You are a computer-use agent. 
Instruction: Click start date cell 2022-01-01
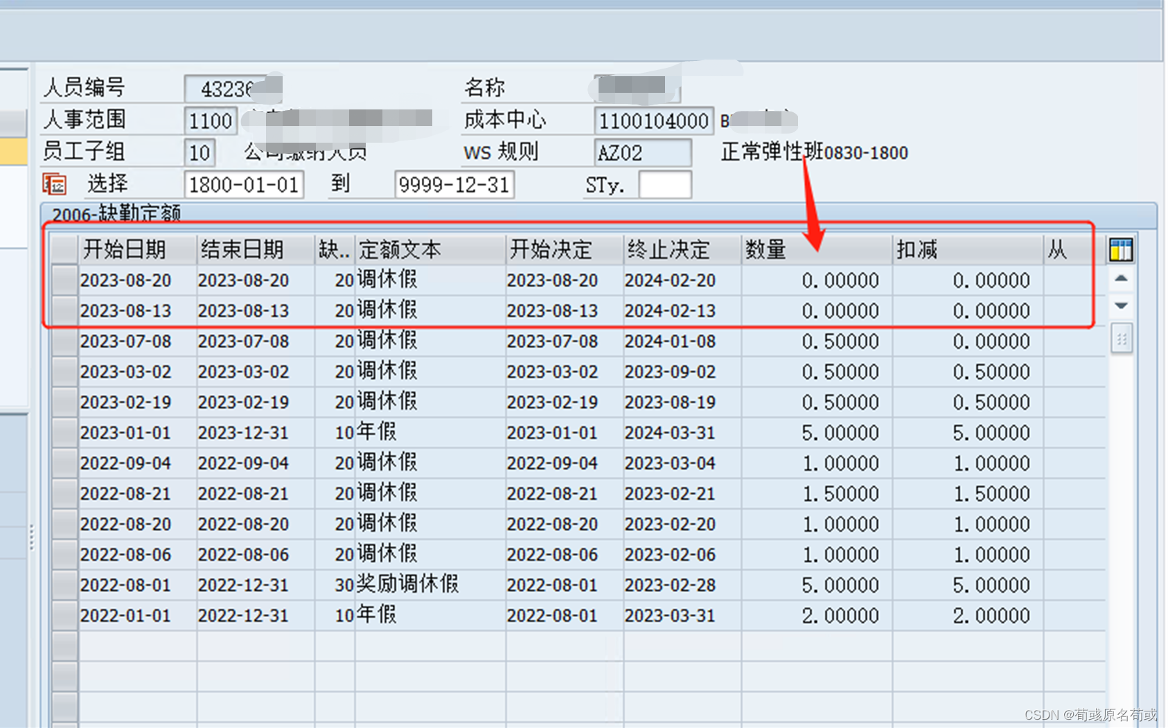138,616
